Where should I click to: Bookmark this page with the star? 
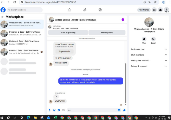pos(155,2)
